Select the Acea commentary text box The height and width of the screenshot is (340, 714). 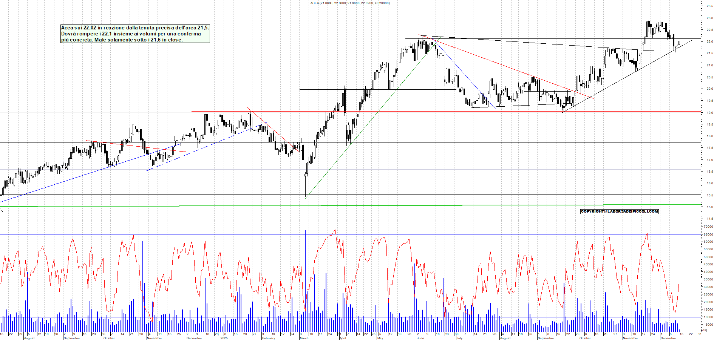(x=135, y=34)
